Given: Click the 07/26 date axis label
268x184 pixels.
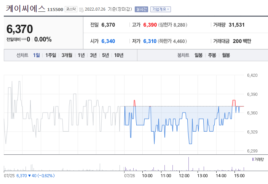Looking at the screenshot, I should (x=129, y=176).
